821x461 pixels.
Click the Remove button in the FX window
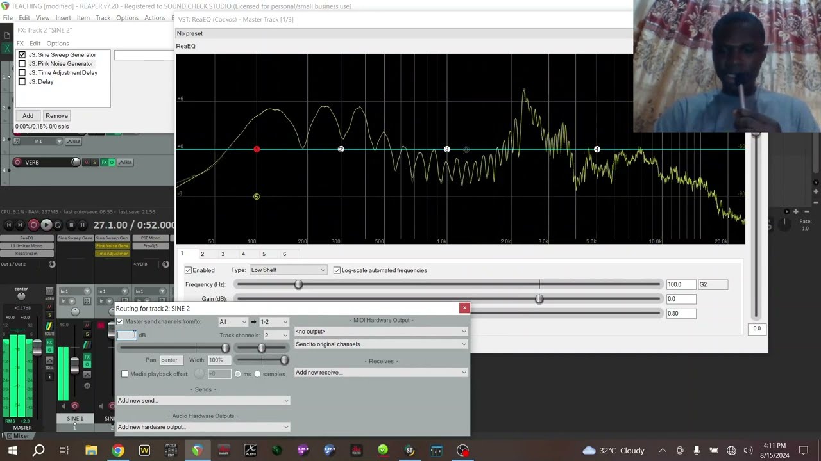coord(56,116)
